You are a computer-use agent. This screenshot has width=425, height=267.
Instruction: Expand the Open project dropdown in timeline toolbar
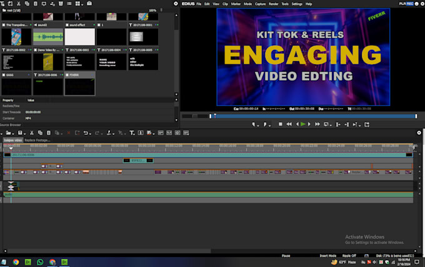tap(13, 133)
